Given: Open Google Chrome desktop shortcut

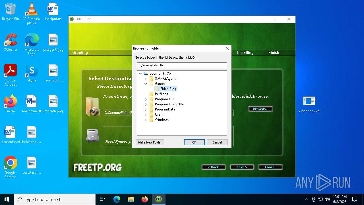Looking at the screenshot, I should point(11,167).
